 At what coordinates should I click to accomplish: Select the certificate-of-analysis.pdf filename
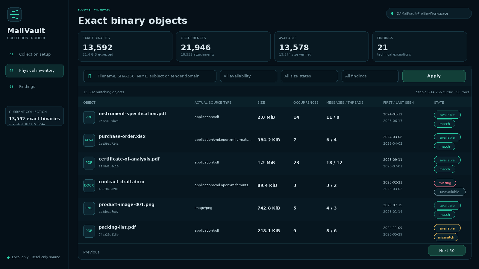coord(129,159)
